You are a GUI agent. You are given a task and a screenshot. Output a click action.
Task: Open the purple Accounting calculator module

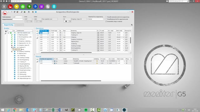(x=42, y=7)
